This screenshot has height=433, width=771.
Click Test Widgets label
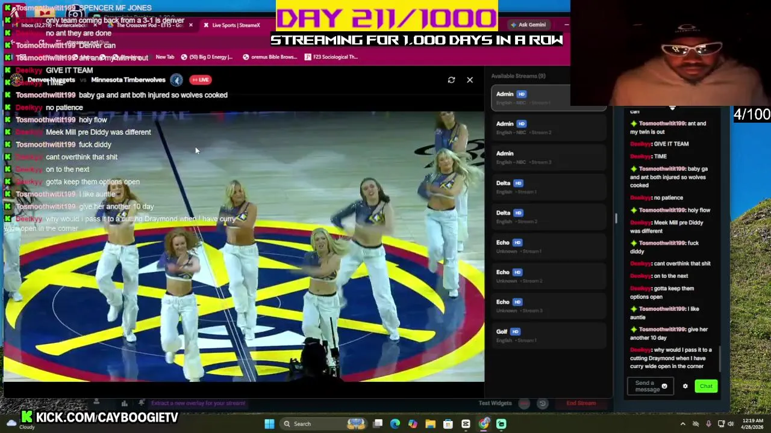click(495, 403)
